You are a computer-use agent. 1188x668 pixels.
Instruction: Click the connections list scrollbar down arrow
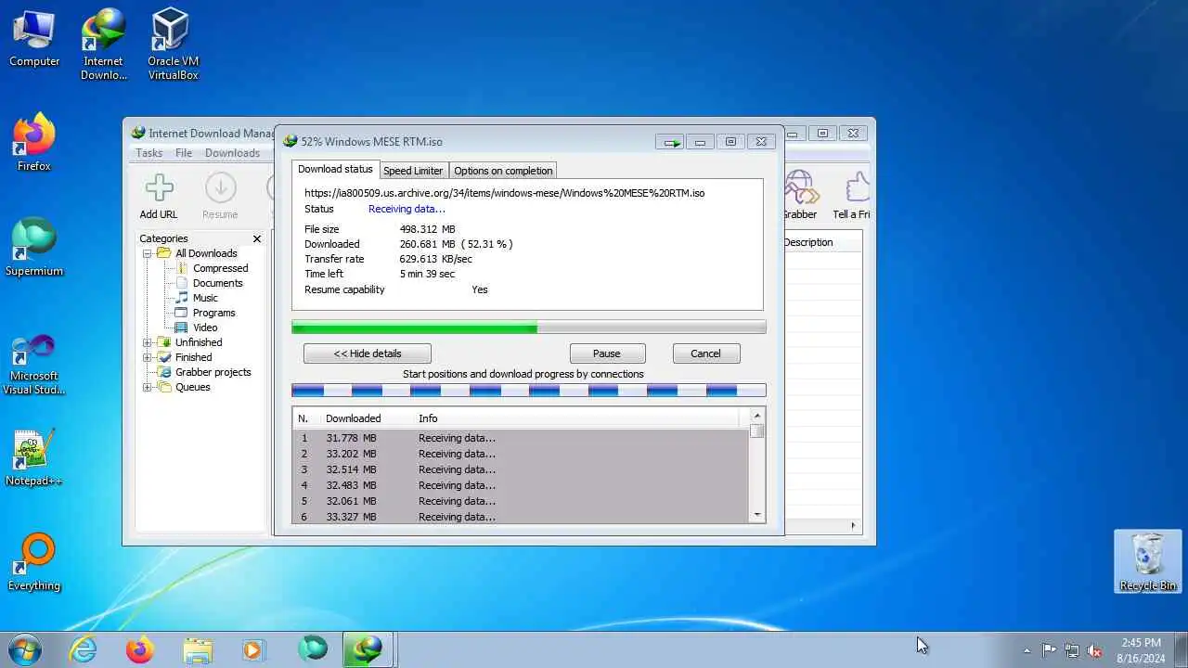(x=757, y=515)
